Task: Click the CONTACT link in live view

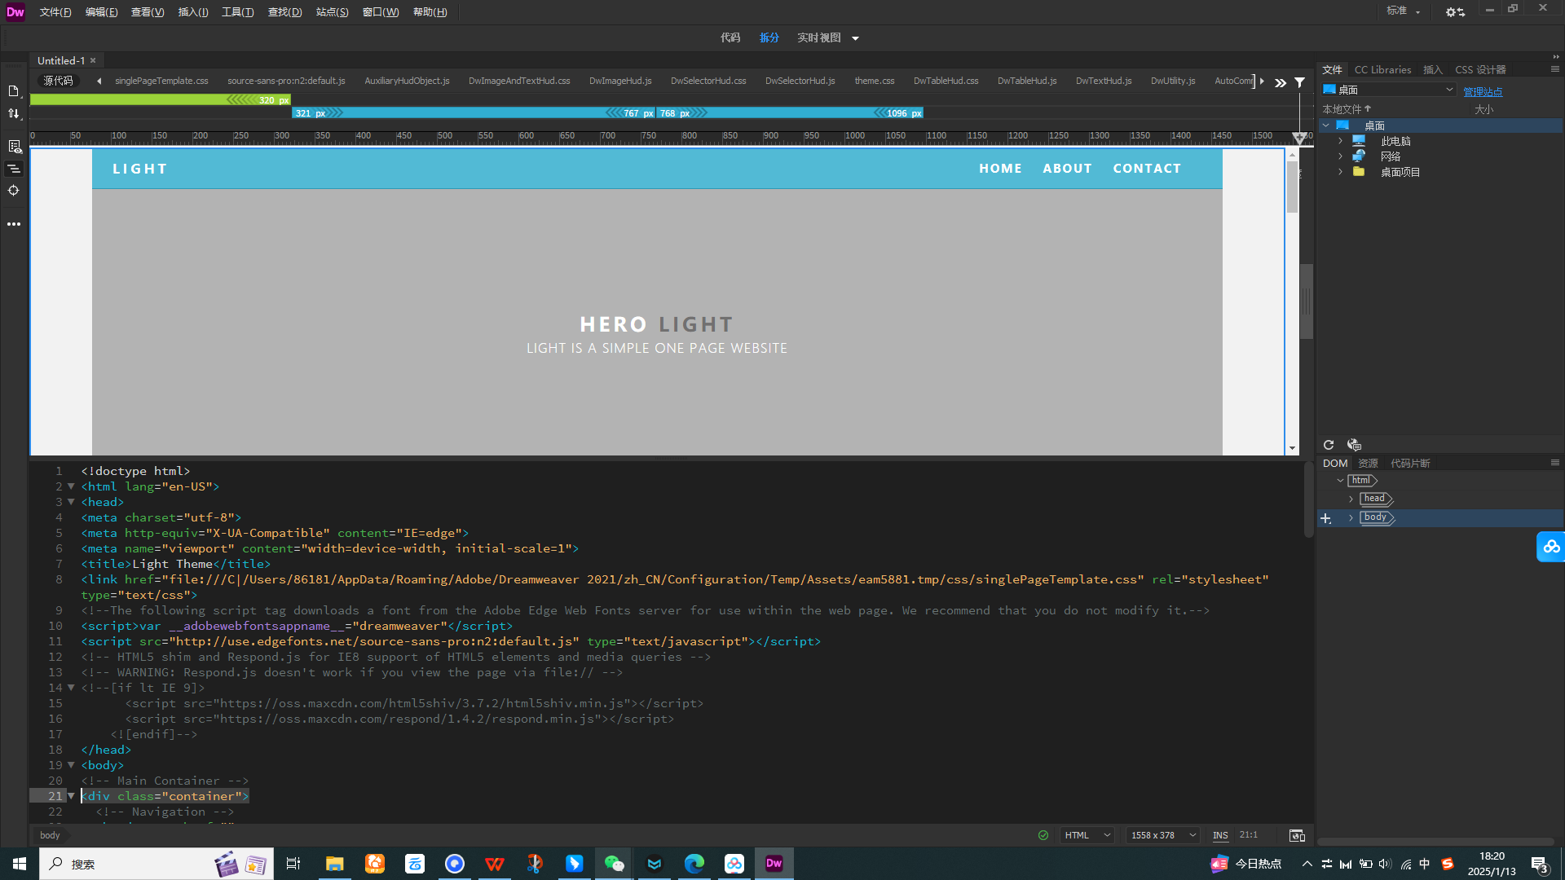Action: point(1147,169)
